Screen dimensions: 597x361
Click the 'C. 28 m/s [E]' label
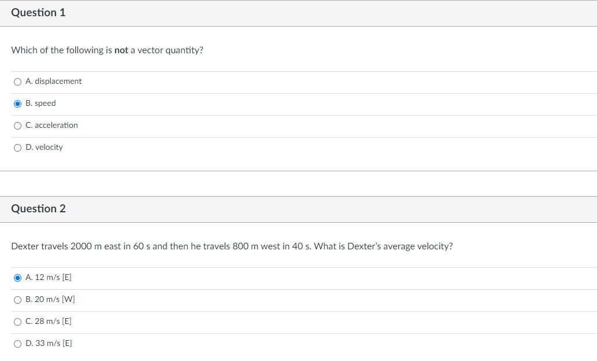(x=49, y=321)
